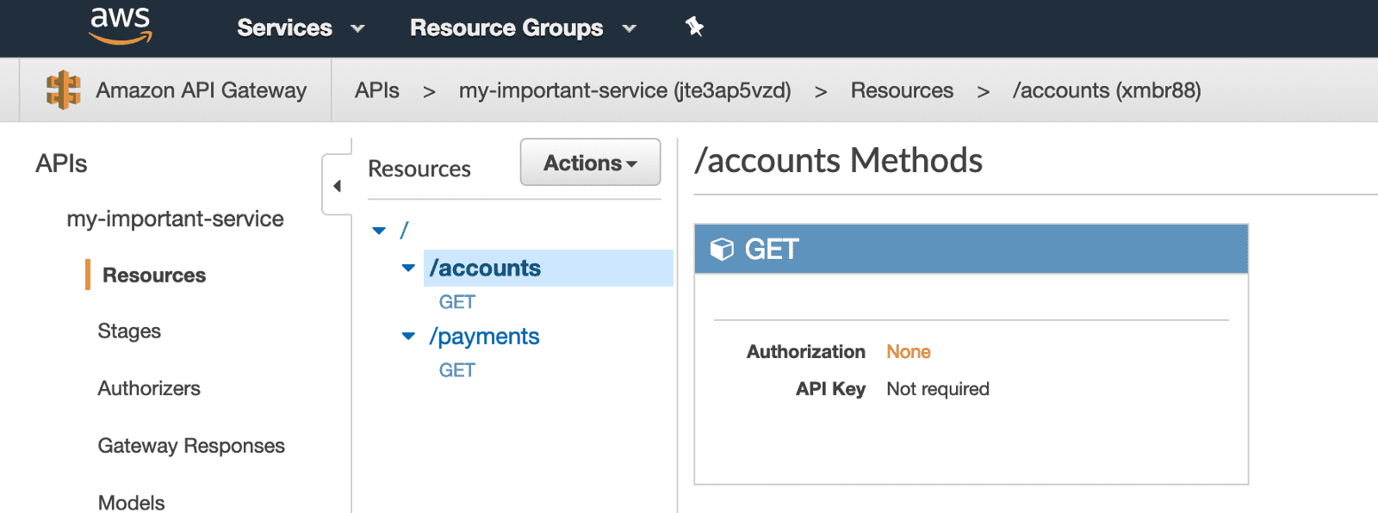Open the Services dropdown menu
1378x513 pixels.
click(301, 28)
